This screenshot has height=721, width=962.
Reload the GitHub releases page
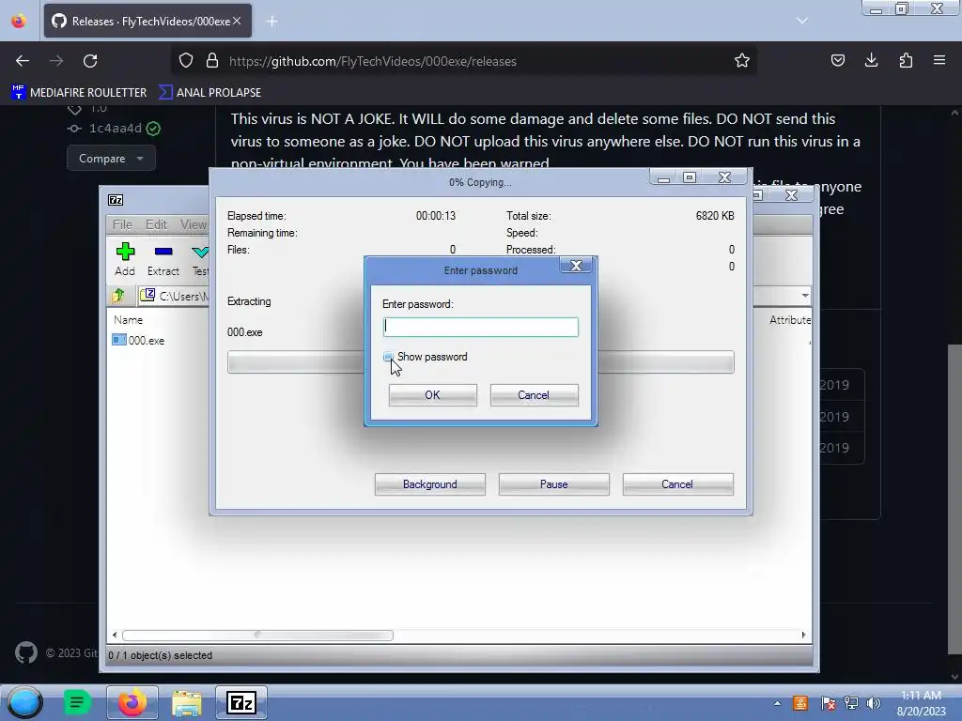click(x=90, y=61)
